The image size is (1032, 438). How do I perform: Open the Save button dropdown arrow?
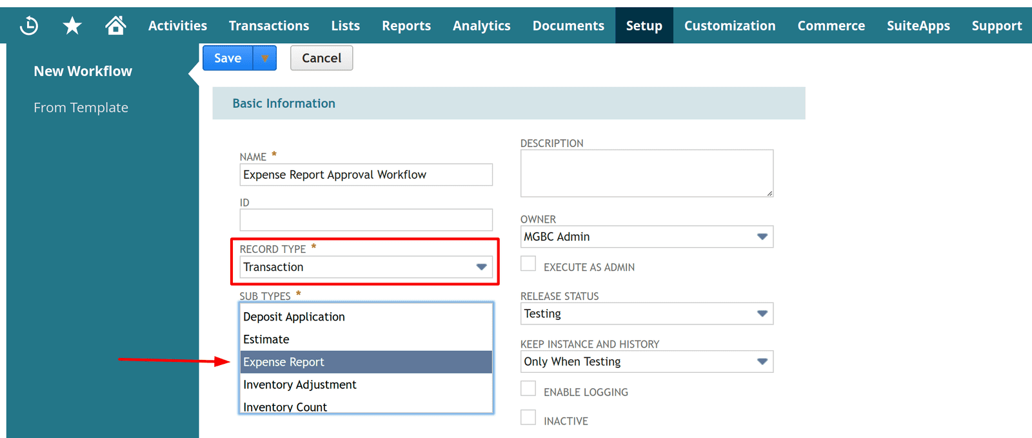pos(264,58)
